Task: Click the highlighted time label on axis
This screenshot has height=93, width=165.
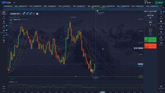Action: click(103, 92)
